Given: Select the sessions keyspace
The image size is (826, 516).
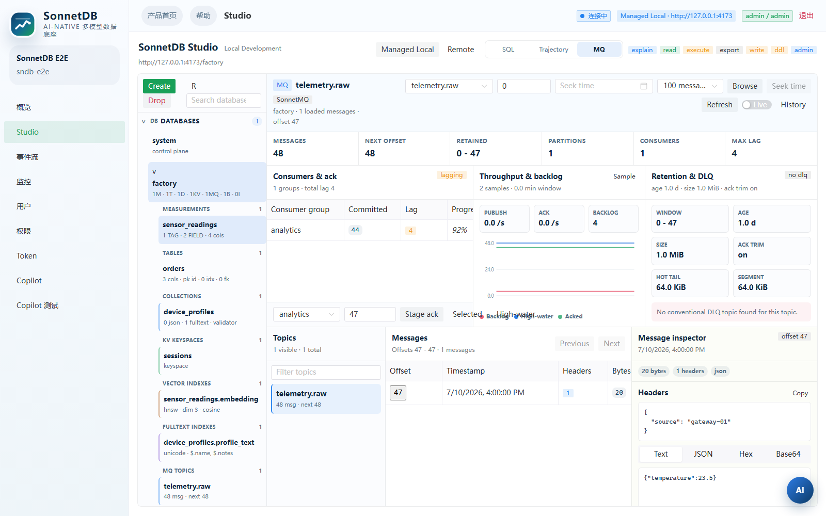Looking at the screenshot, I should point(212,361).
